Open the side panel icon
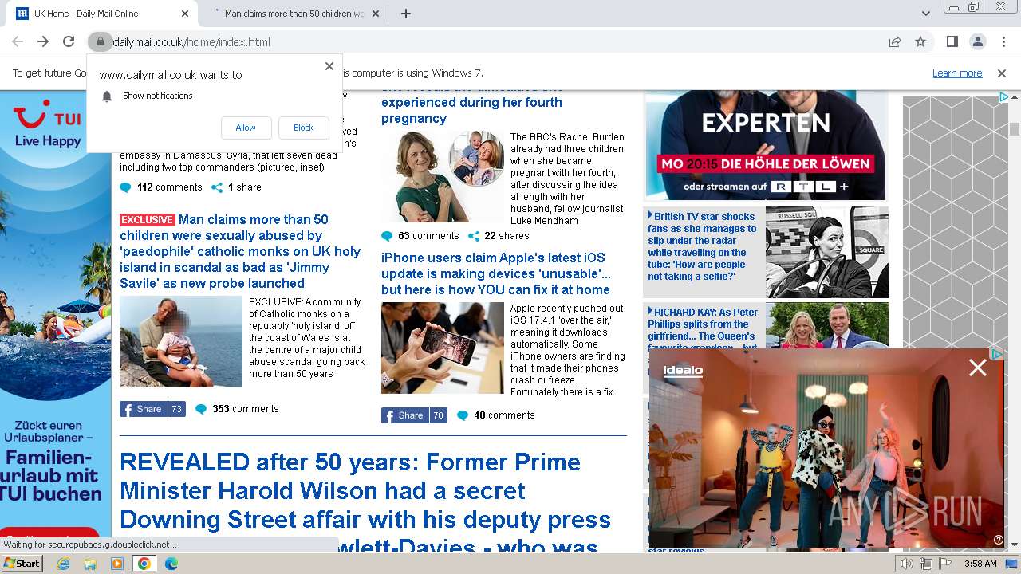The width and height of the screenshot is (1021, 574). pos(952,41)
